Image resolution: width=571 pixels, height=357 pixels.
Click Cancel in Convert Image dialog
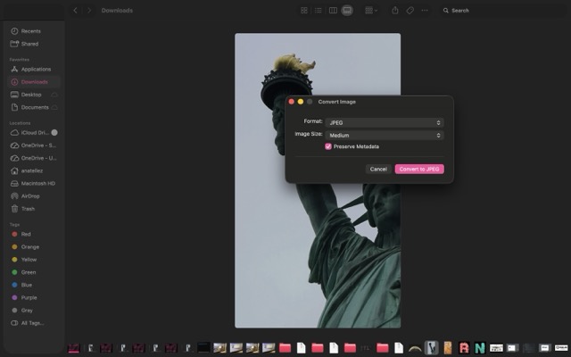(x=378, y=169)
